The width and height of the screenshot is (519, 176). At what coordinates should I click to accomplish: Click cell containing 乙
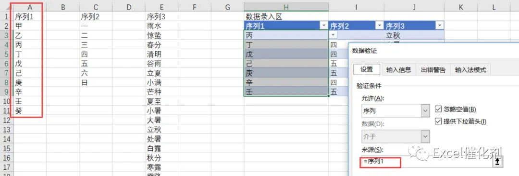click(x=29, y=35)
